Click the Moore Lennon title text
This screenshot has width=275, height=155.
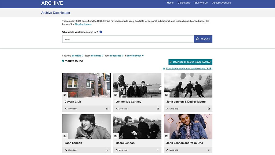[x=125, y=143]
